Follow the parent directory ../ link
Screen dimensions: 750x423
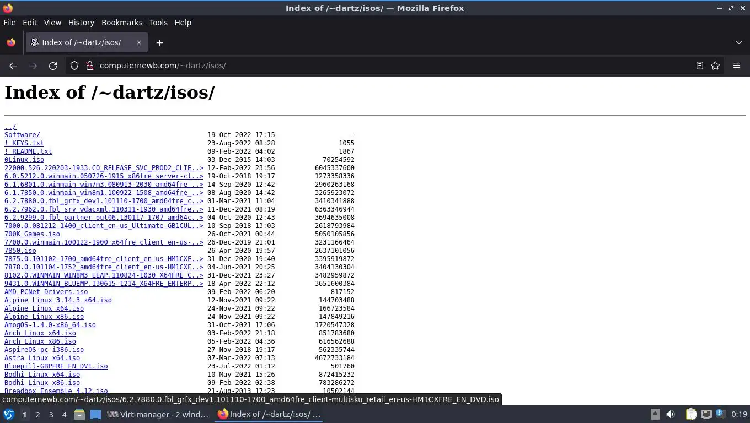10,127
